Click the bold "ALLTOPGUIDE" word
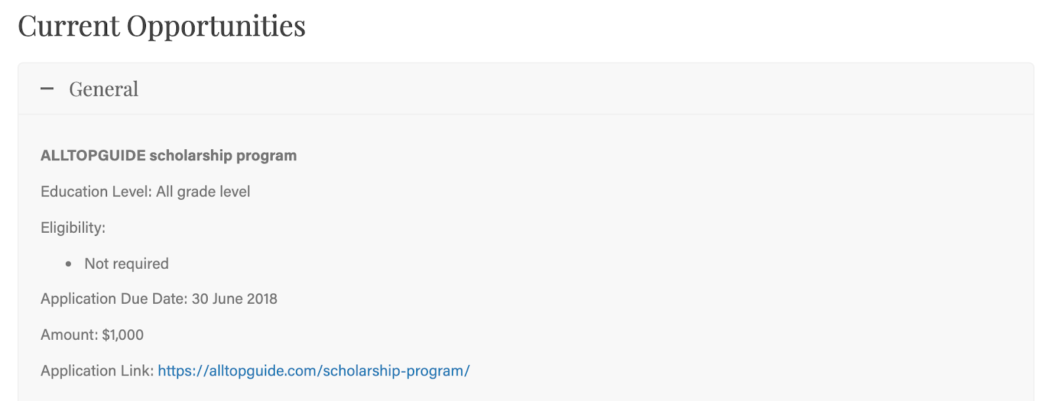The height and width of the screenshot is (401, 1052). click(93, 156)
